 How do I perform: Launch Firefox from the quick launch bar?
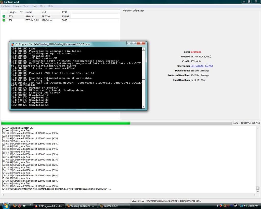[x=15, y=206]
